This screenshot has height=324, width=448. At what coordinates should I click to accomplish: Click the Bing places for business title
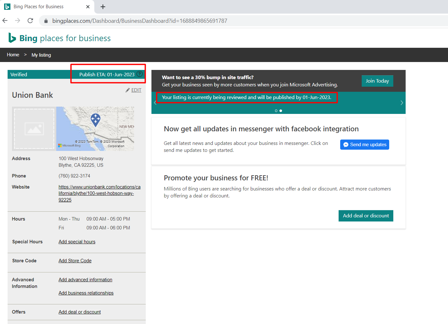tap(65, 38)
